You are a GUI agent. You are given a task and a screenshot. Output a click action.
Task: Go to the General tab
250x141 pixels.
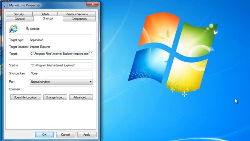pos(20,19)
